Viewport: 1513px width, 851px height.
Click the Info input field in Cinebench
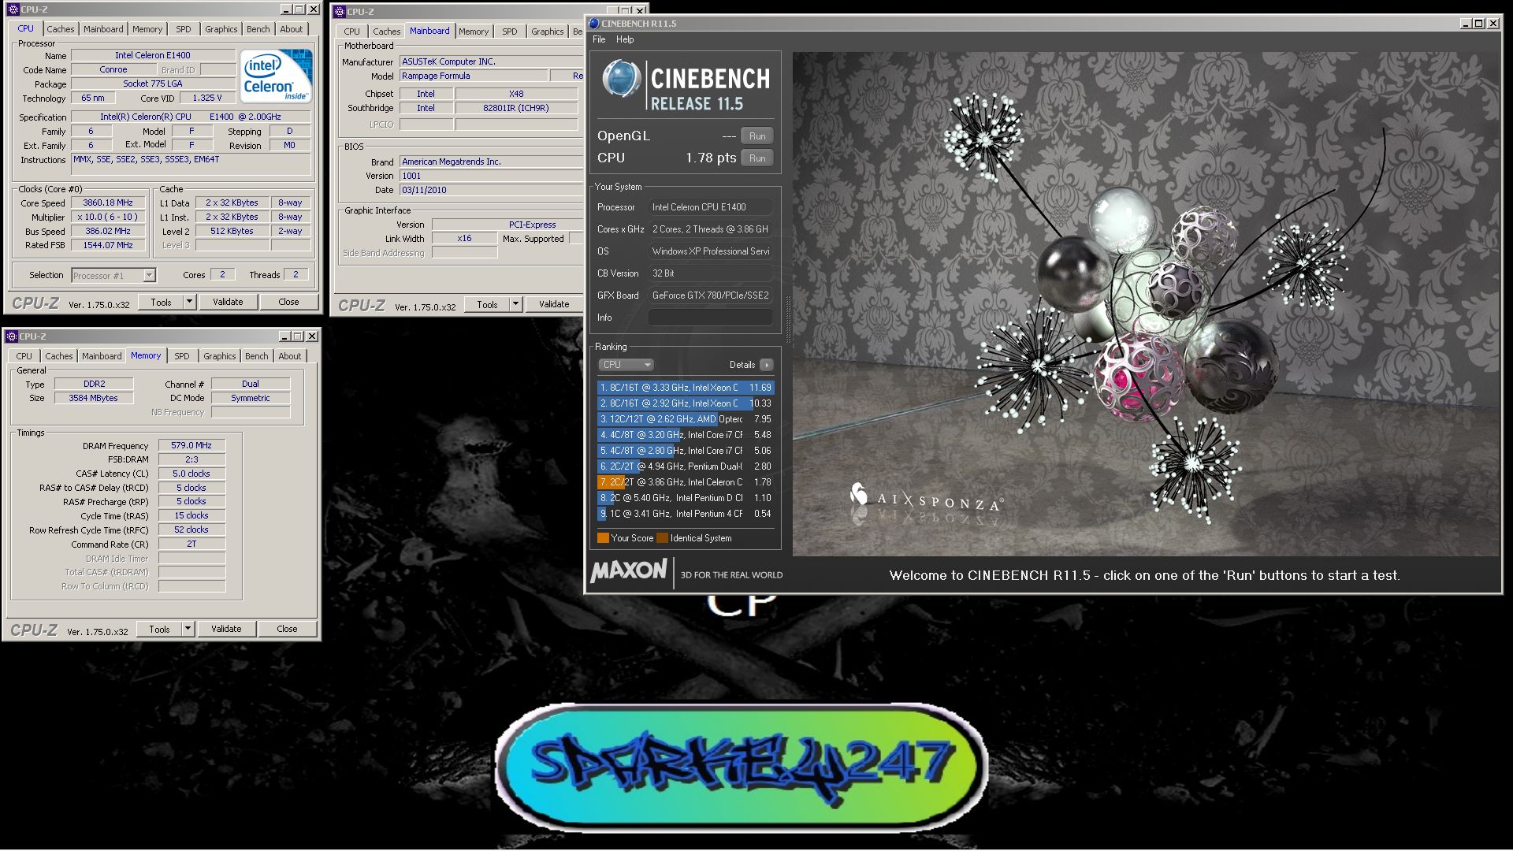[710, 318]
